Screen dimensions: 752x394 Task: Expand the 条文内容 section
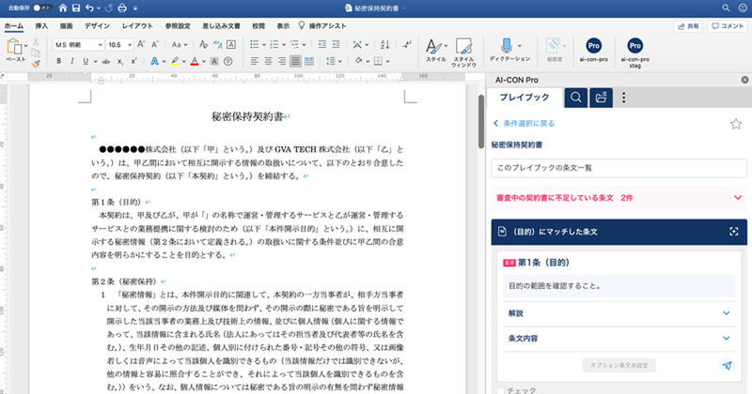tap(619, 338)
